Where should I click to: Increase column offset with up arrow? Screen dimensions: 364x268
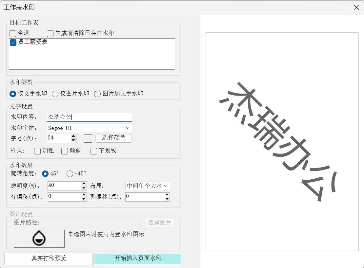point(167,195)
